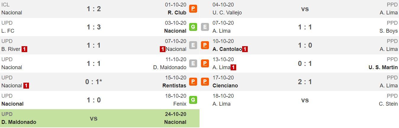Screen dimensions: 399x128
Task: Click the U. S. Martin team name
Action: point(383,67)
